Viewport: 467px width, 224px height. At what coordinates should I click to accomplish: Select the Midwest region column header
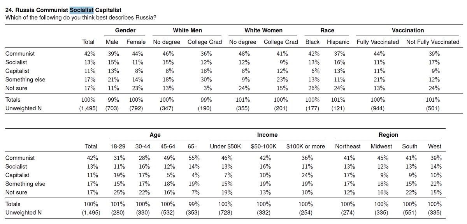(x=381, y=146)
